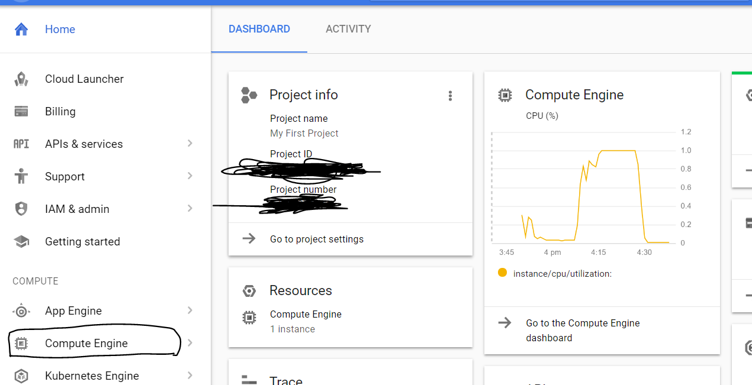
Task: Select App Engine under COMPUTE
Action: pos(105,310)
